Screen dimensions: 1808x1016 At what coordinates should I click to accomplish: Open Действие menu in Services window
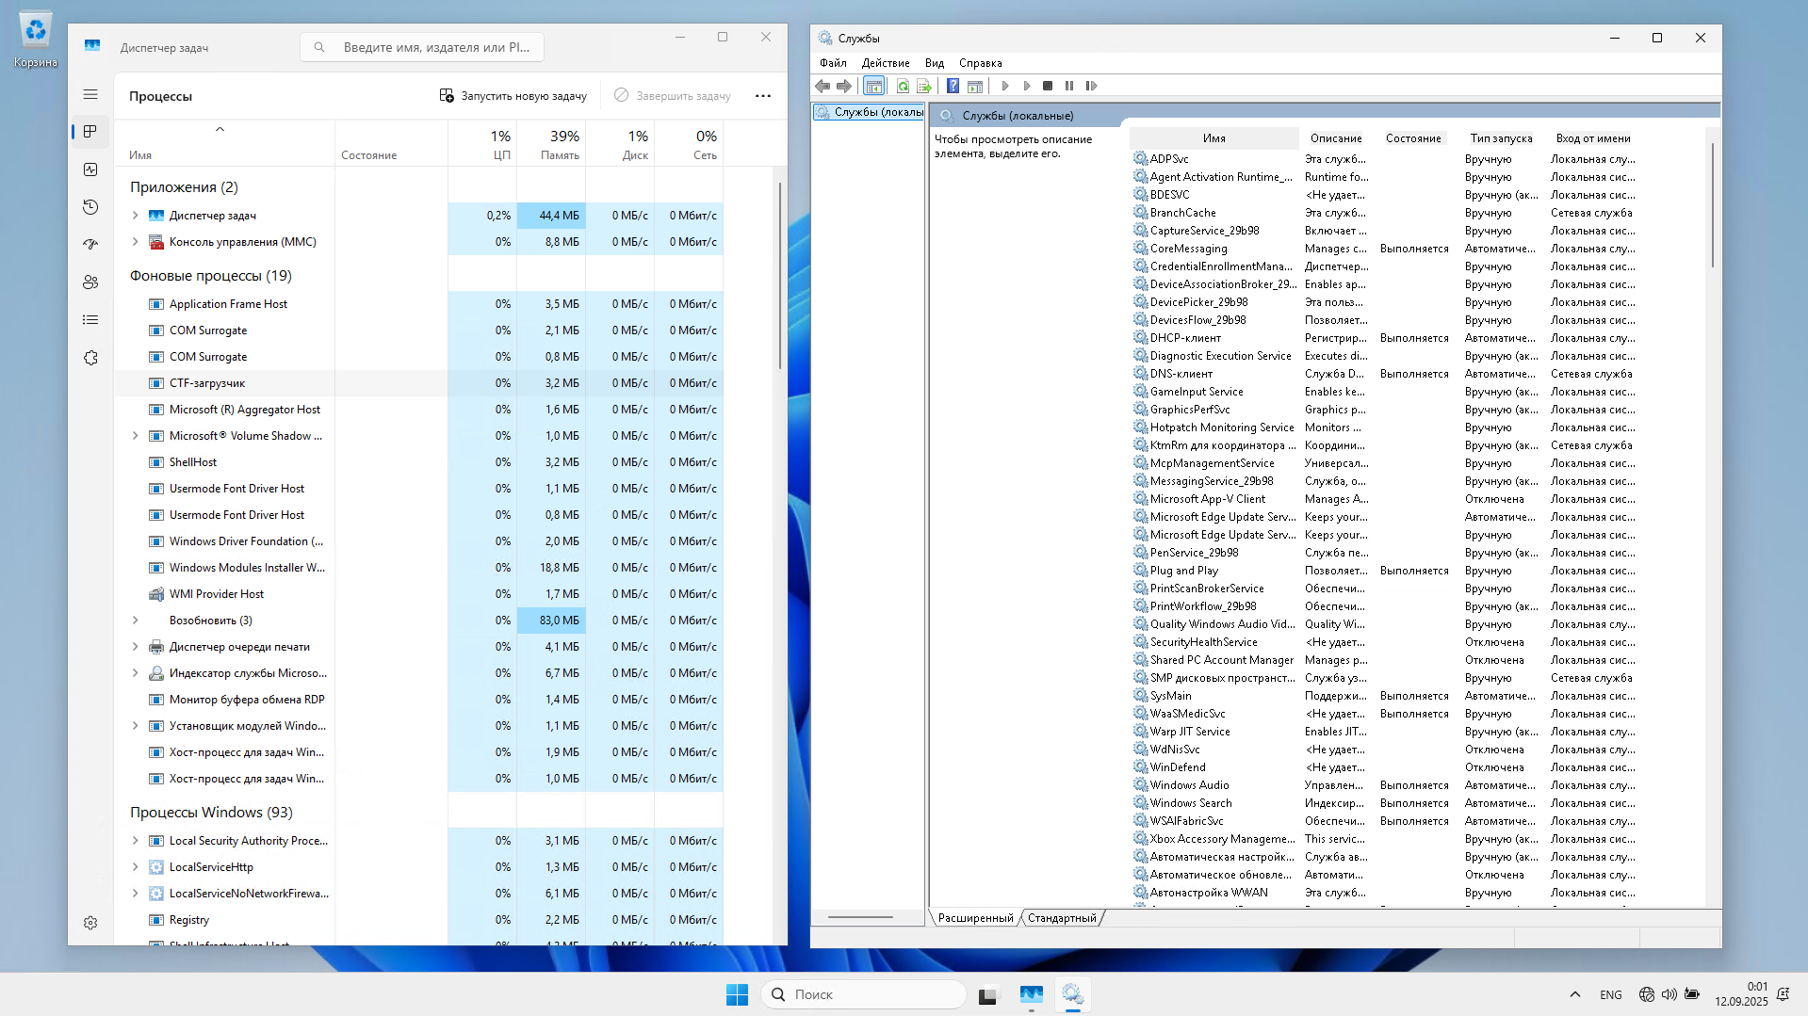886,63
